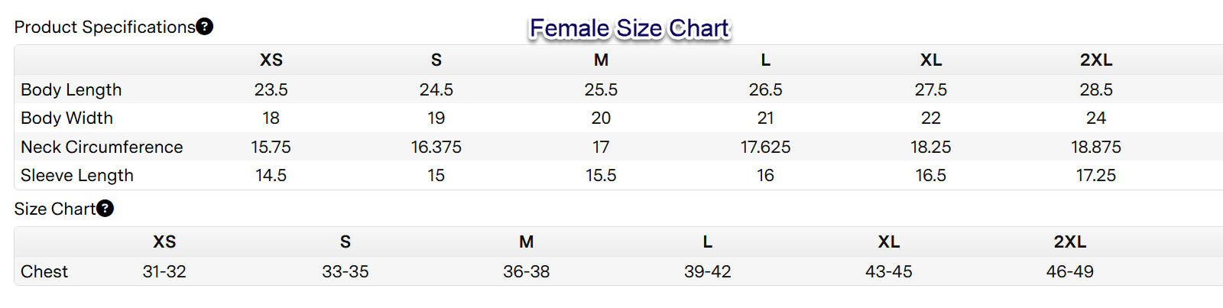
Task: Click the Body Length row label
Action: click(x=71, y=89)
